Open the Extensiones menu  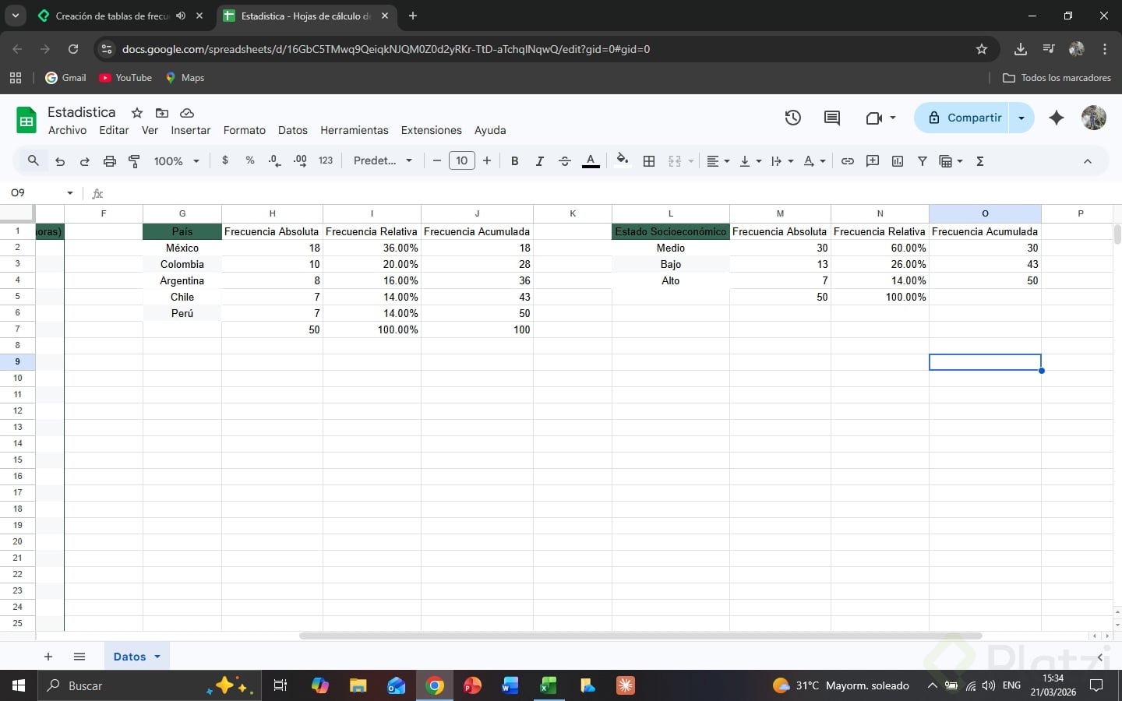431,130
